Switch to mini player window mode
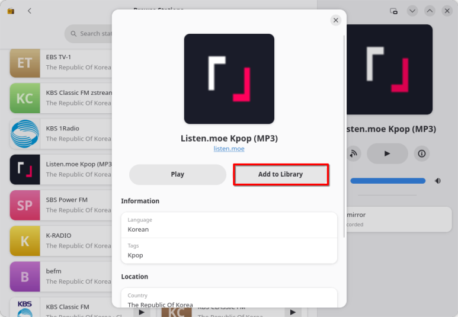Screen dimensions: 458x317 tap(393, 11)
